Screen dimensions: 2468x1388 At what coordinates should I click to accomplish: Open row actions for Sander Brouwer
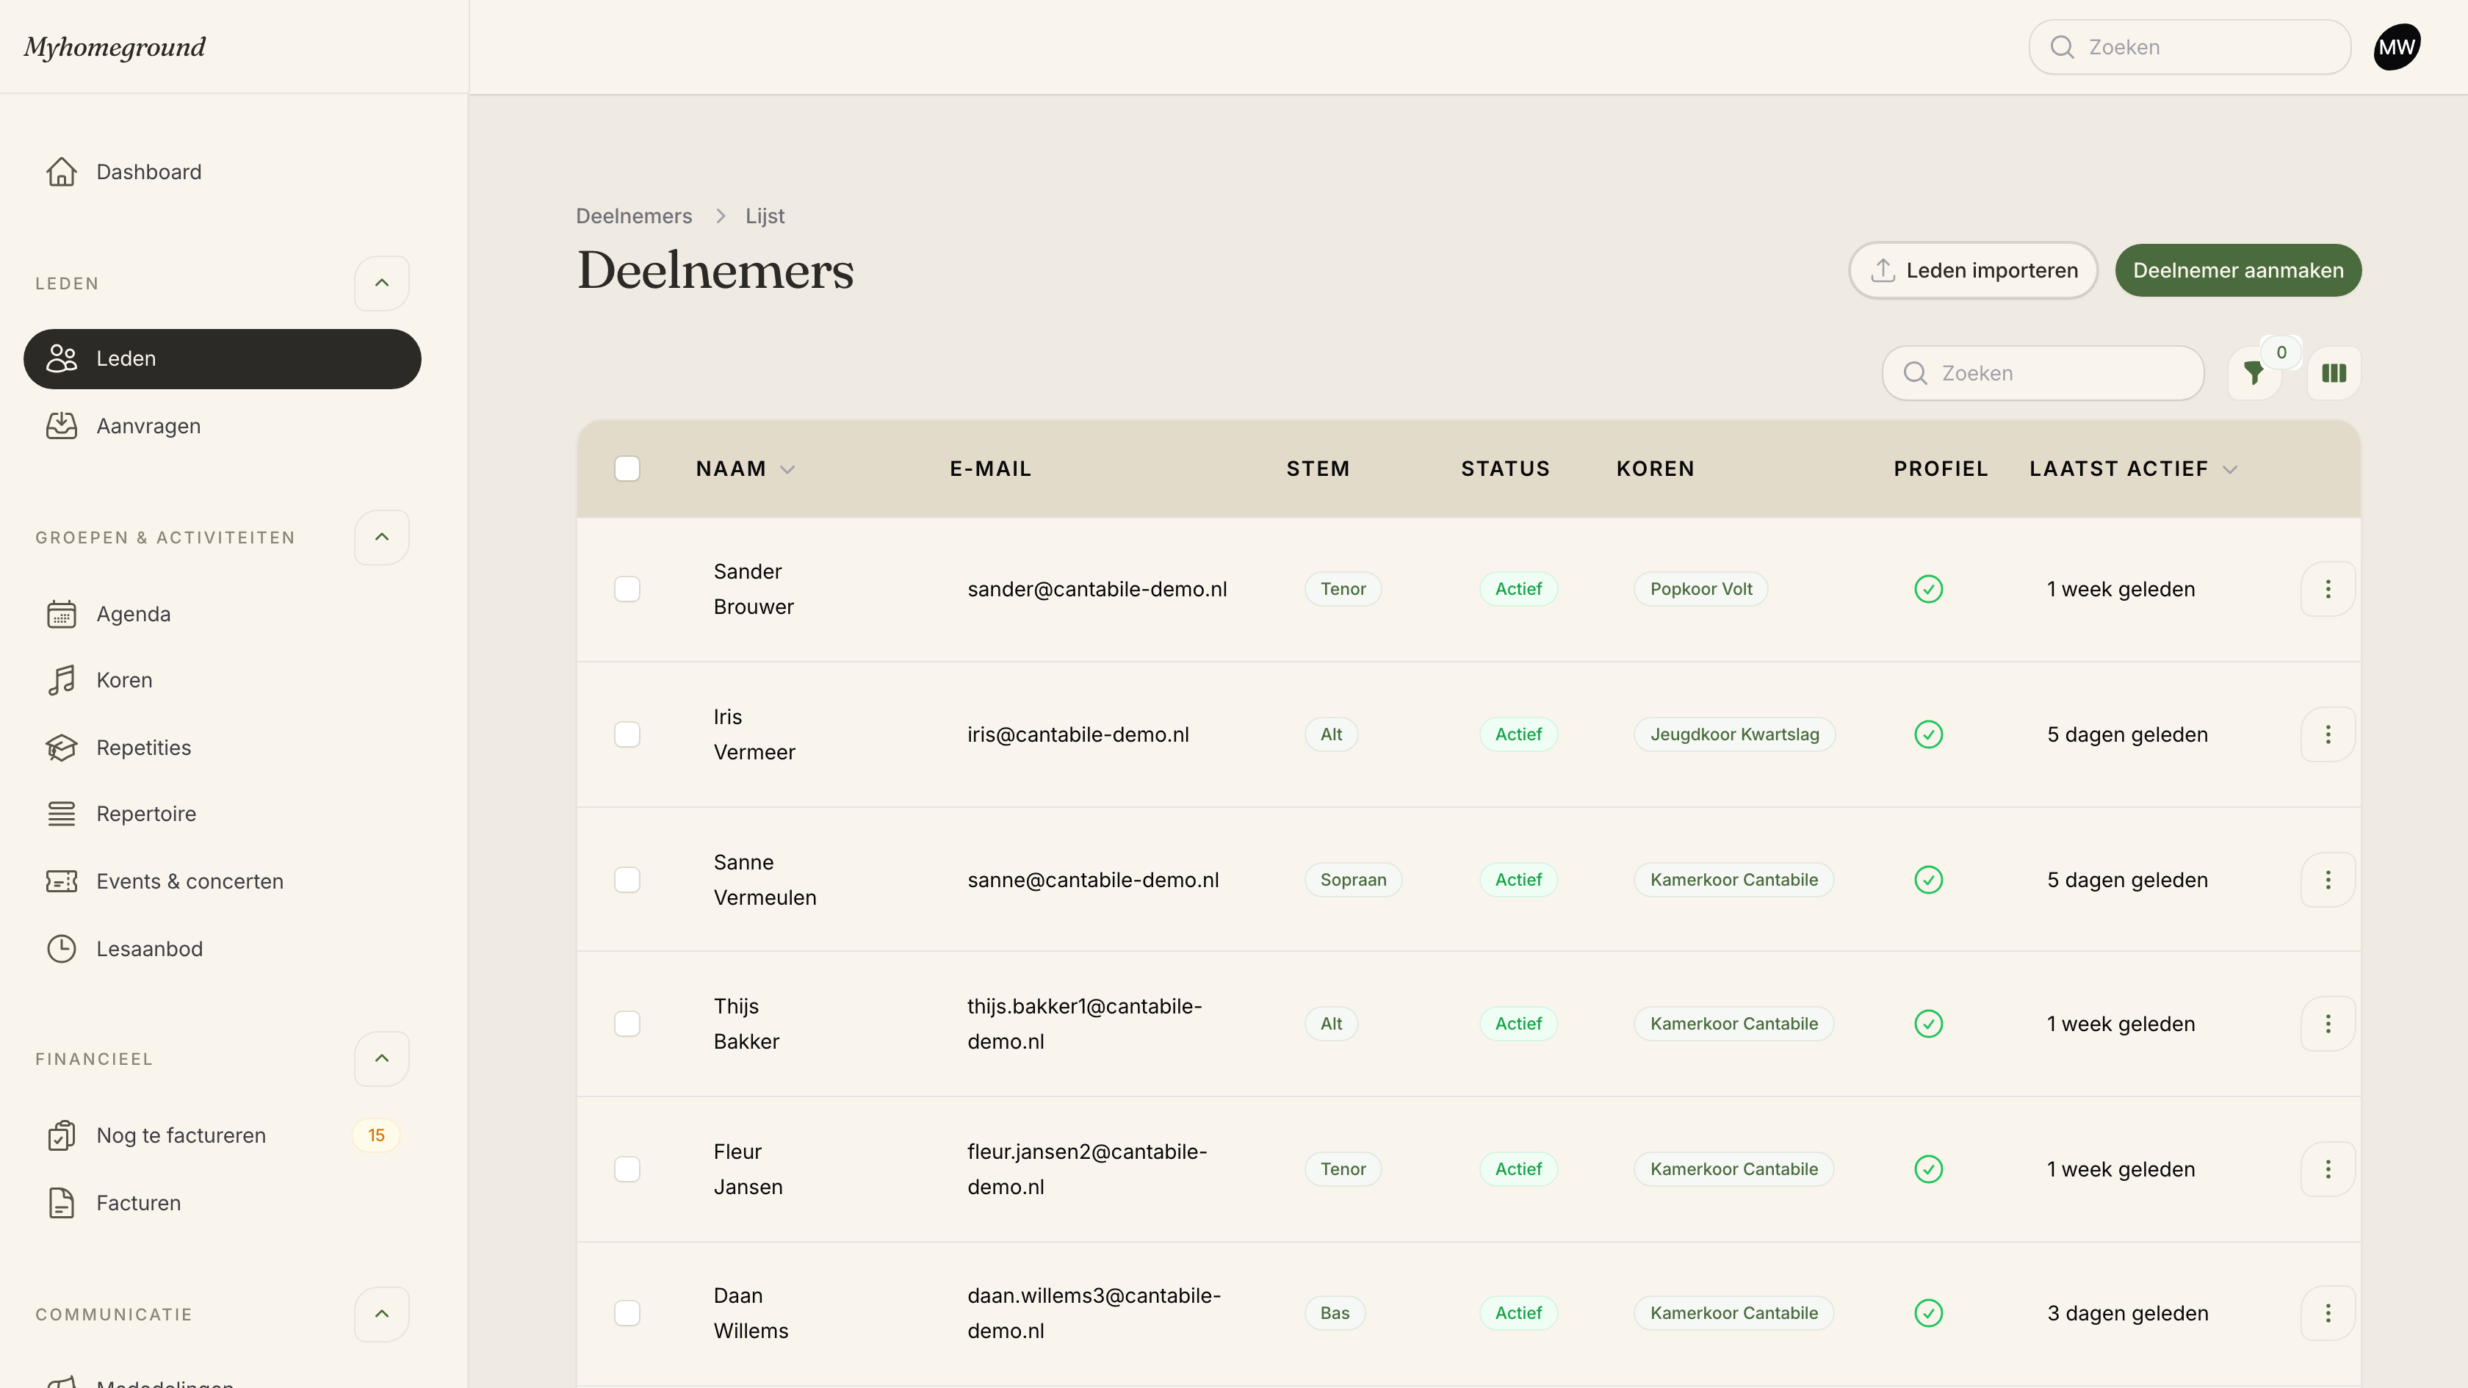click(2327, 589)
